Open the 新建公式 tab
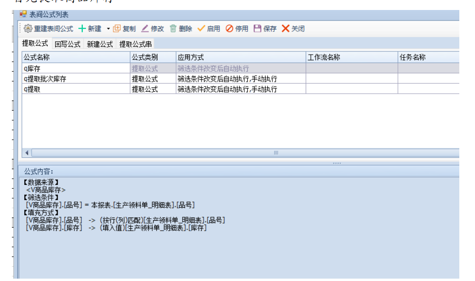Screen dimensions: 475x281 tap(100, 44)
